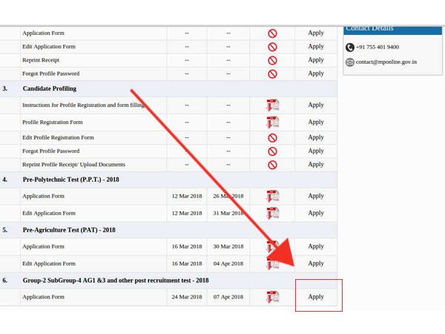Screen dimensions: 445x334
Task: Click Edit Profile Registration Form text
Action: 58,137
